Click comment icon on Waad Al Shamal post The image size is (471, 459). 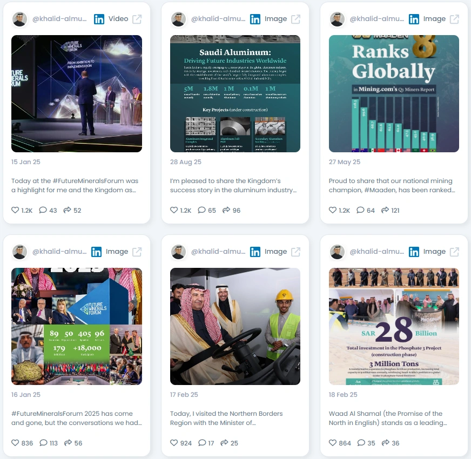point(361,442)
